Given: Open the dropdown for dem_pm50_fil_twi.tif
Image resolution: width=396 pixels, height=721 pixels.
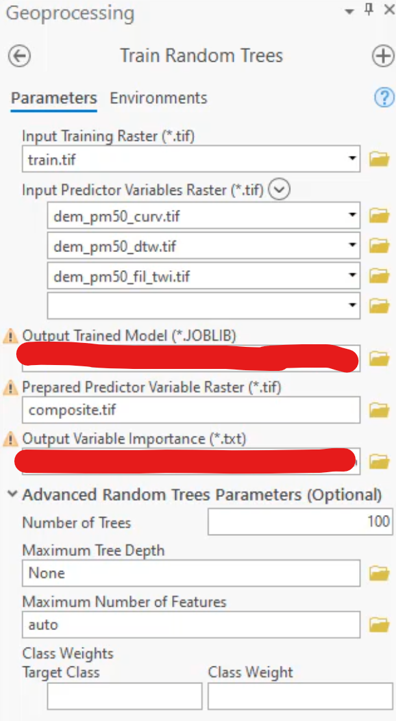Looking at the screenshot, I should 352,276.
